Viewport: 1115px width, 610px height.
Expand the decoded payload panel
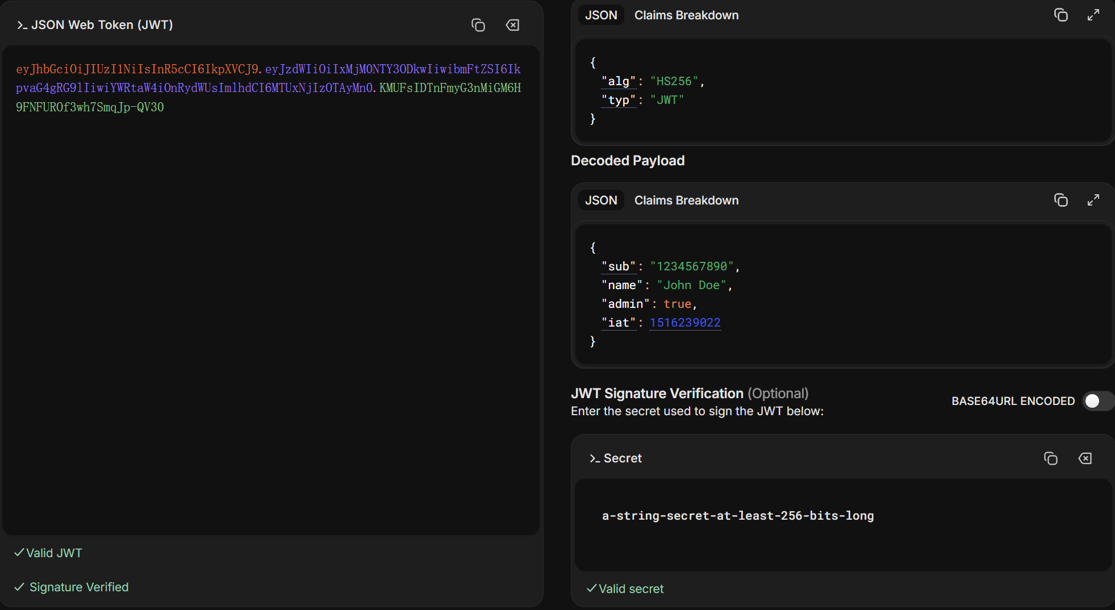1093,200
